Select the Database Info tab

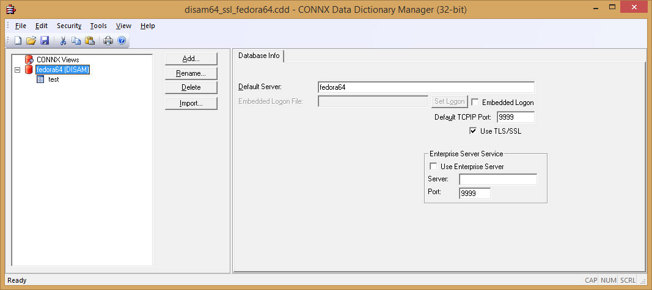point(259,56)
